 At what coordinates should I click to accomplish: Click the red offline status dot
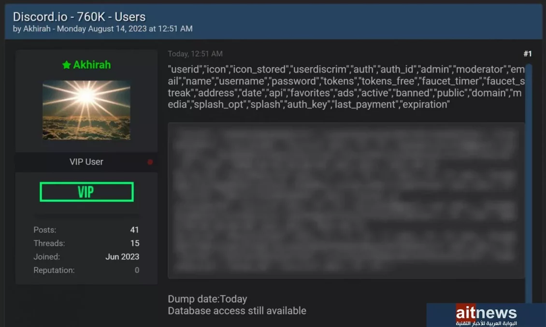150,162
